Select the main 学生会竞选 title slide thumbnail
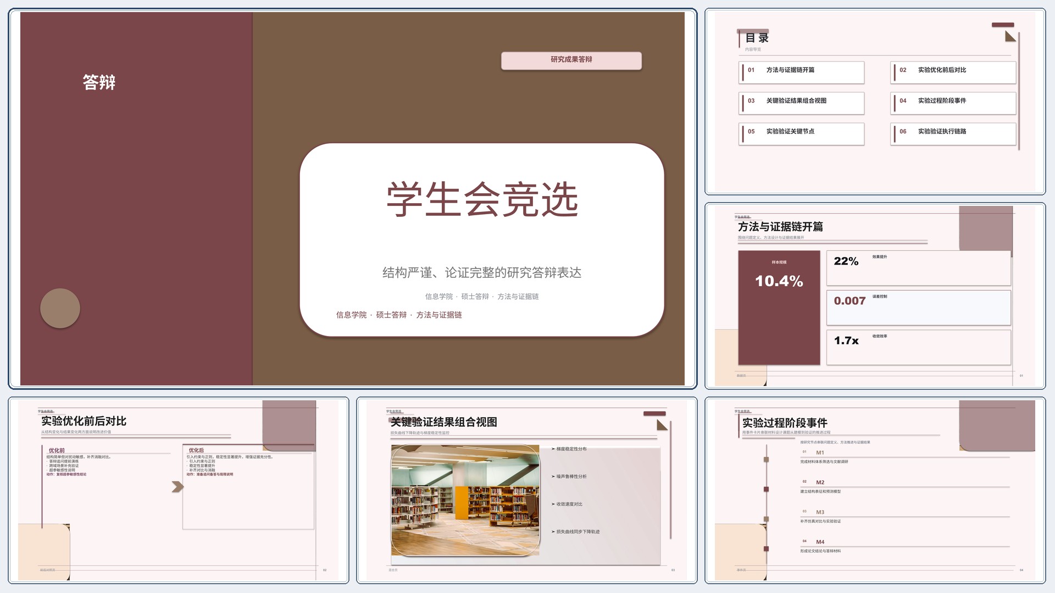This screenshot has height=593, width=1055. (352, 199)
